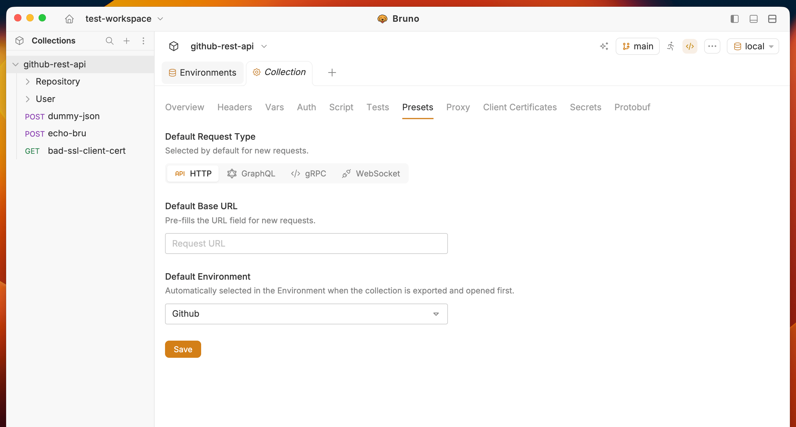796x427 pixels.
Task: Click the Bruno dog logo
Action: tap(382, 19)
